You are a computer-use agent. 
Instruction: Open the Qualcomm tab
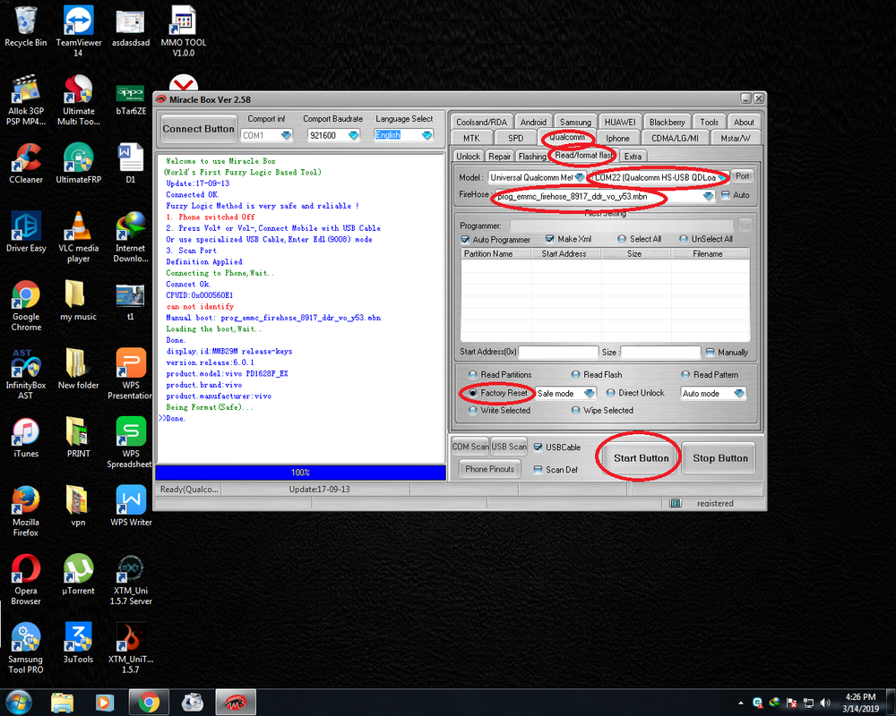[x=567, y=138]
